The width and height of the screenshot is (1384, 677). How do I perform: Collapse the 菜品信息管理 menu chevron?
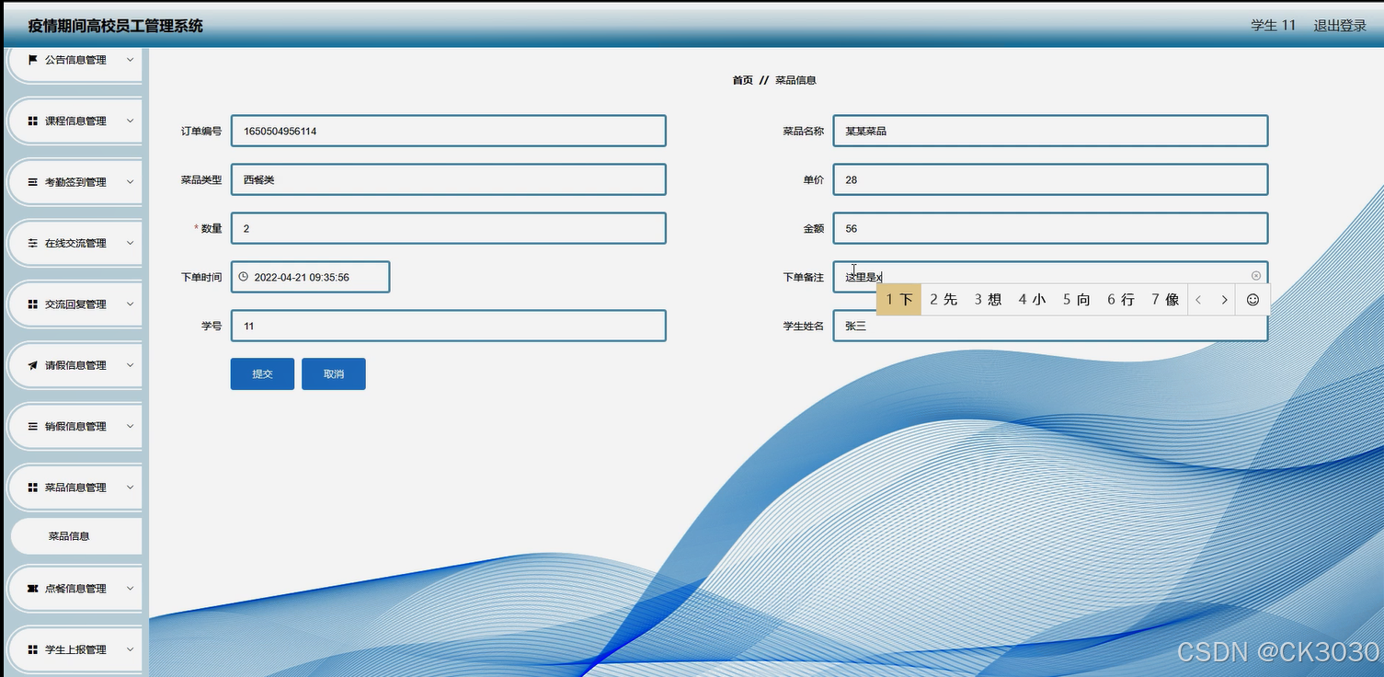[x=130, y=488]
